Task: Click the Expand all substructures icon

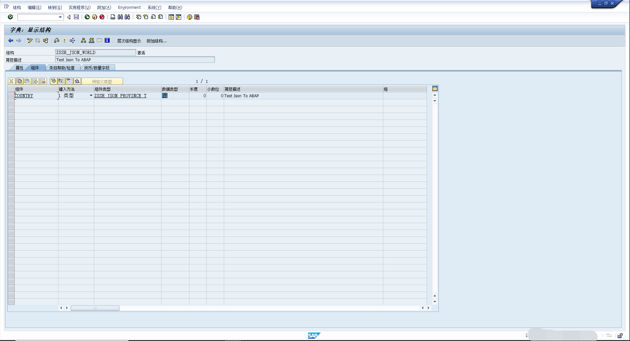Action: click(x=61, y=81)
